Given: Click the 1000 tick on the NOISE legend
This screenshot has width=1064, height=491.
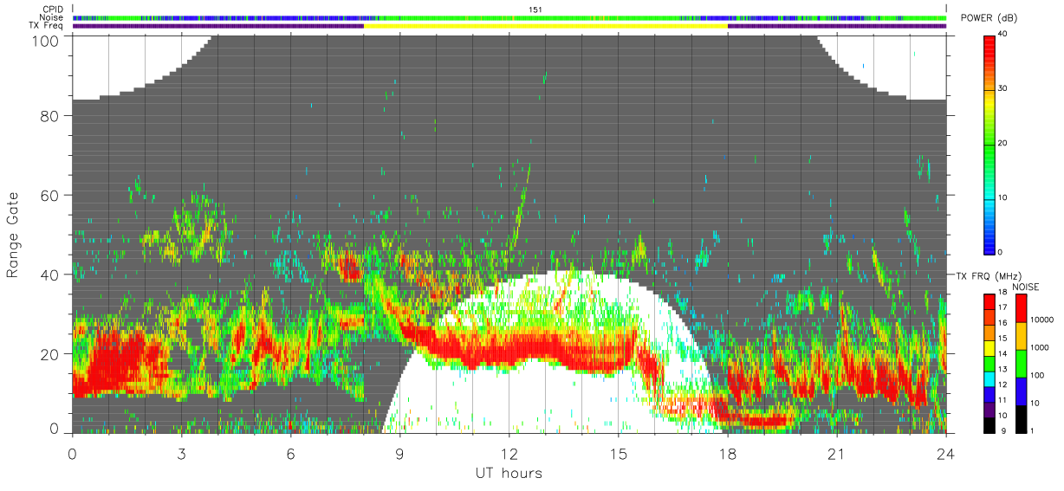Looking at the screenshot, I should click(1041, 347).
